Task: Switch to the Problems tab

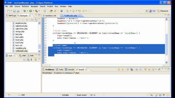Action: (x=48, y=70)
